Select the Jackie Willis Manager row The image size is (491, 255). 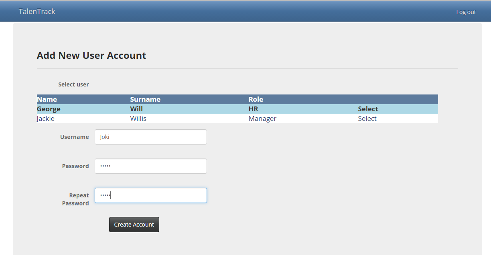pyautogui.click(x=367, y=118)
